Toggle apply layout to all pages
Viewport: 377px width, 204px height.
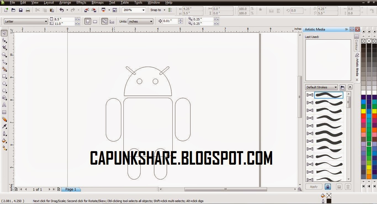point(105,21)
